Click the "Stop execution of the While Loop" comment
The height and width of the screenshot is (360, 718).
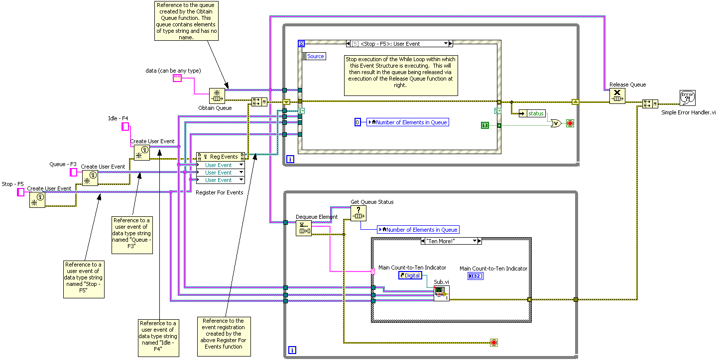pyautogui.click(x=401, y=75)
